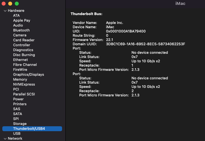Select SAS in the sidebar

(17, 109)
